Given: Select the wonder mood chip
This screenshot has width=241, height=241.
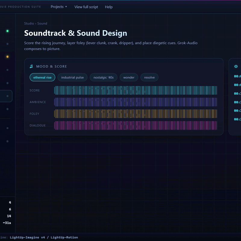Looking at the screenshot, I should tap(129, 77).
